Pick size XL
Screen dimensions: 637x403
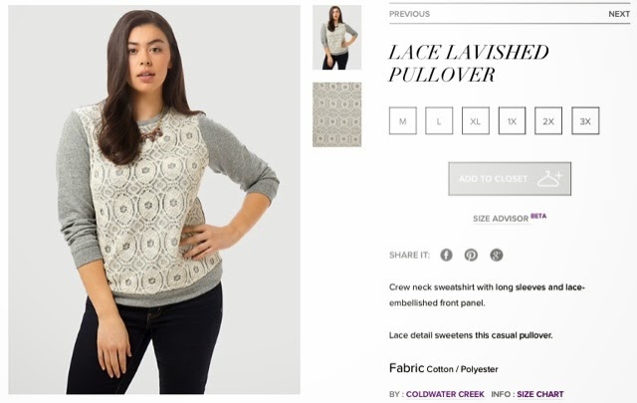coord(476,120)
